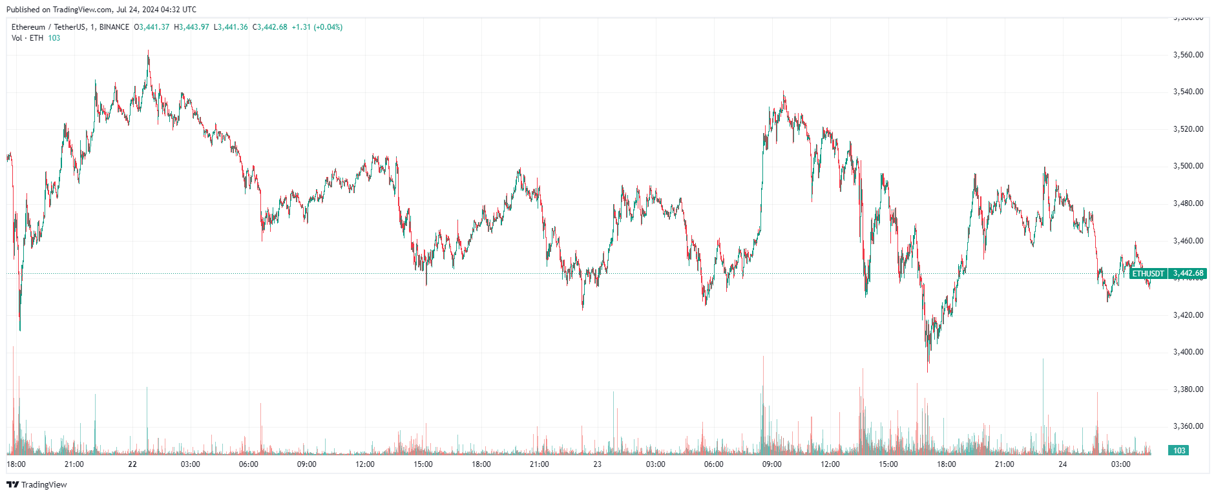Viewport: 1216px width, 496px height.
Task: Click the green volume tag showing 103
Action: click(x=1179, y=451)
